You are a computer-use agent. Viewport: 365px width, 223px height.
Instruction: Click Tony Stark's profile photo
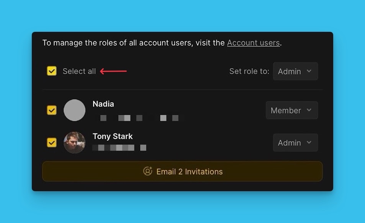click(x=74, y=143)
